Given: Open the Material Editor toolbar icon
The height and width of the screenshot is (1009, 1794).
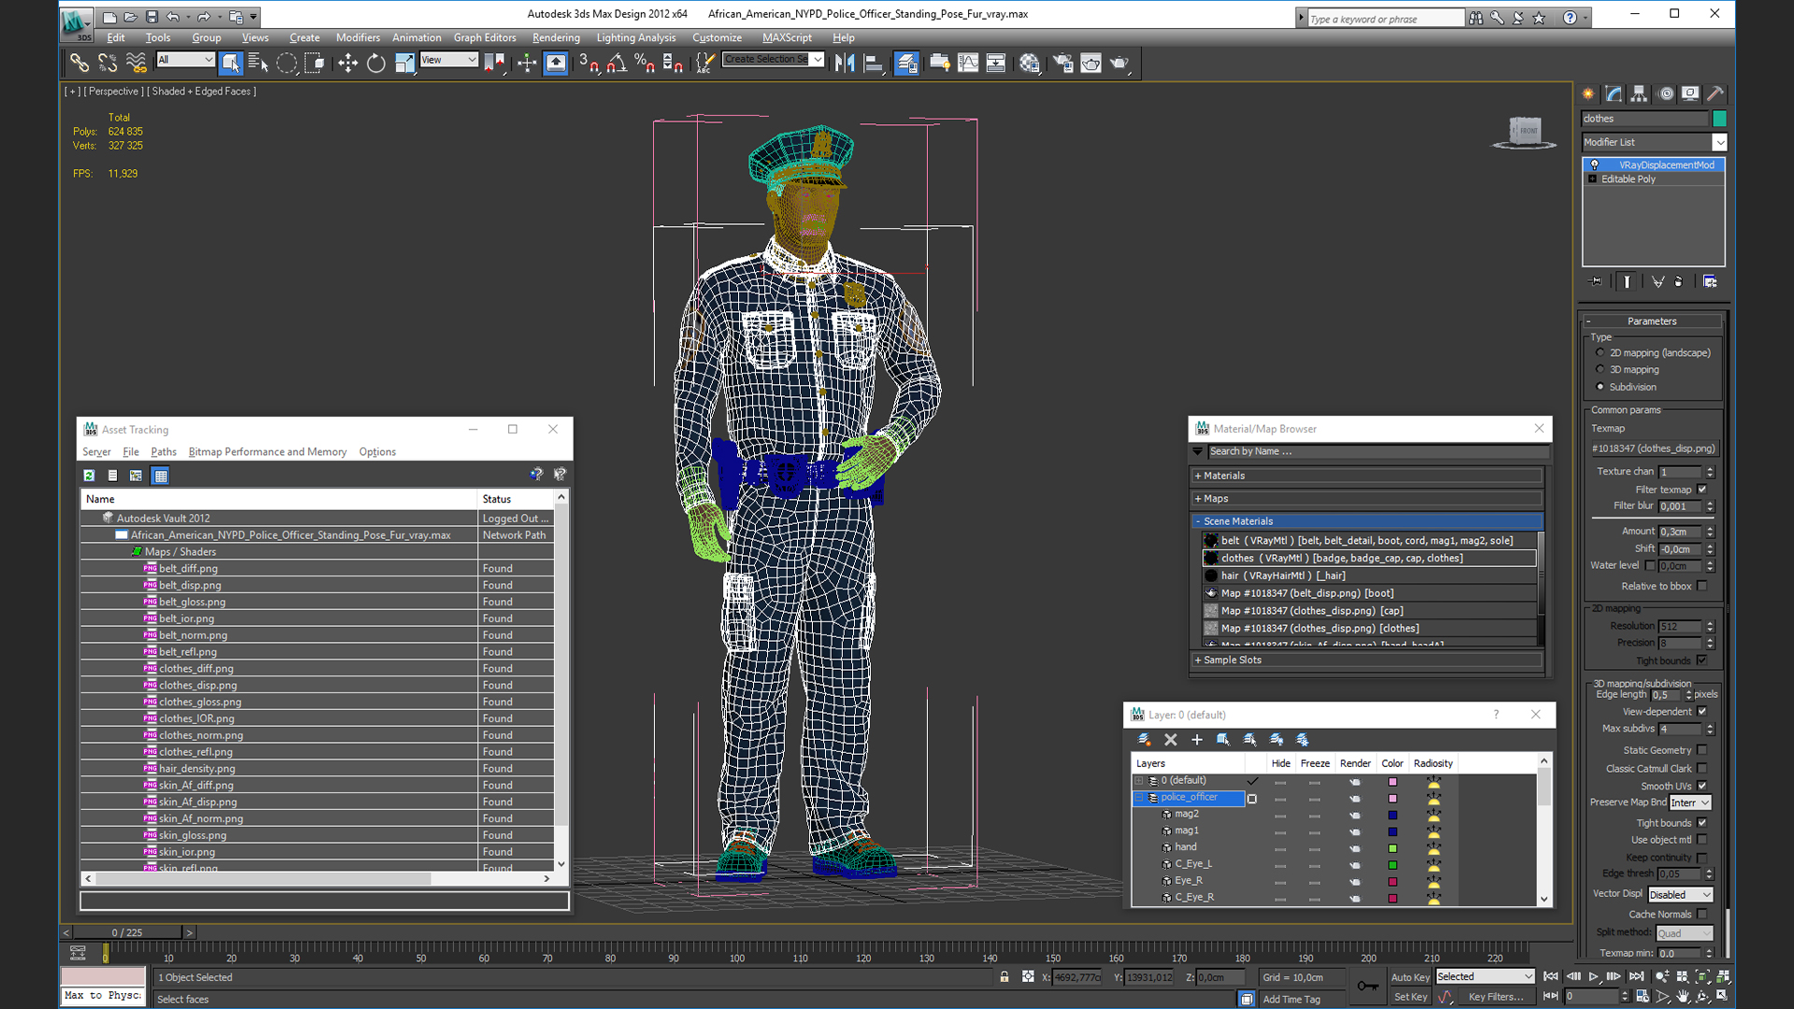Looking at the screenshot, I should pyautogui.click(x=1030, y=63).
